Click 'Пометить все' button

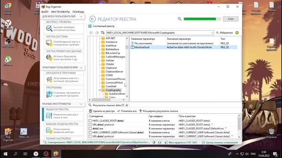pos(127,111)
